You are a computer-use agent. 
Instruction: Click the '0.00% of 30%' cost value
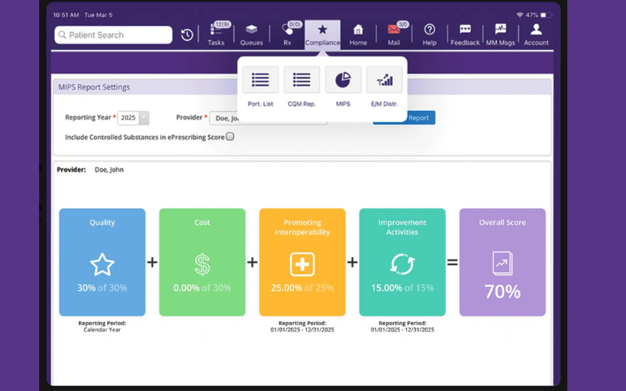(x=203, y=288)
